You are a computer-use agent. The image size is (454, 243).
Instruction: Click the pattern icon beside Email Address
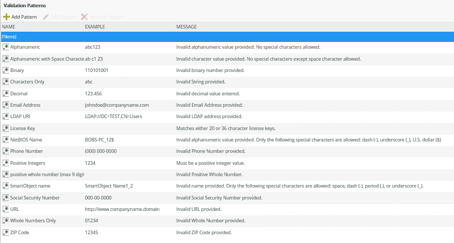click(6, 105)
